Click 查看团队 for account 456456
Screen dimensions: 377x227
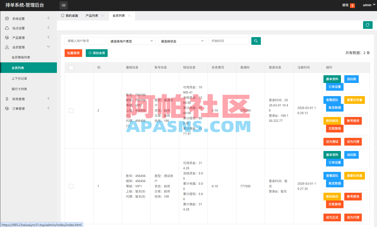332,176
